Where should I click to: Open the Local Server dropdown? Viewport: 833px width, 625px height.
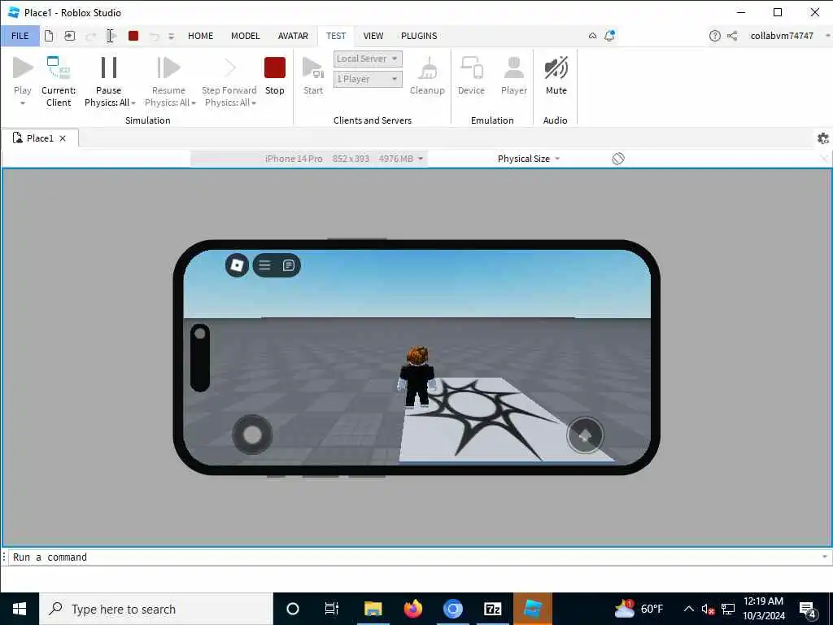point(368,59)
